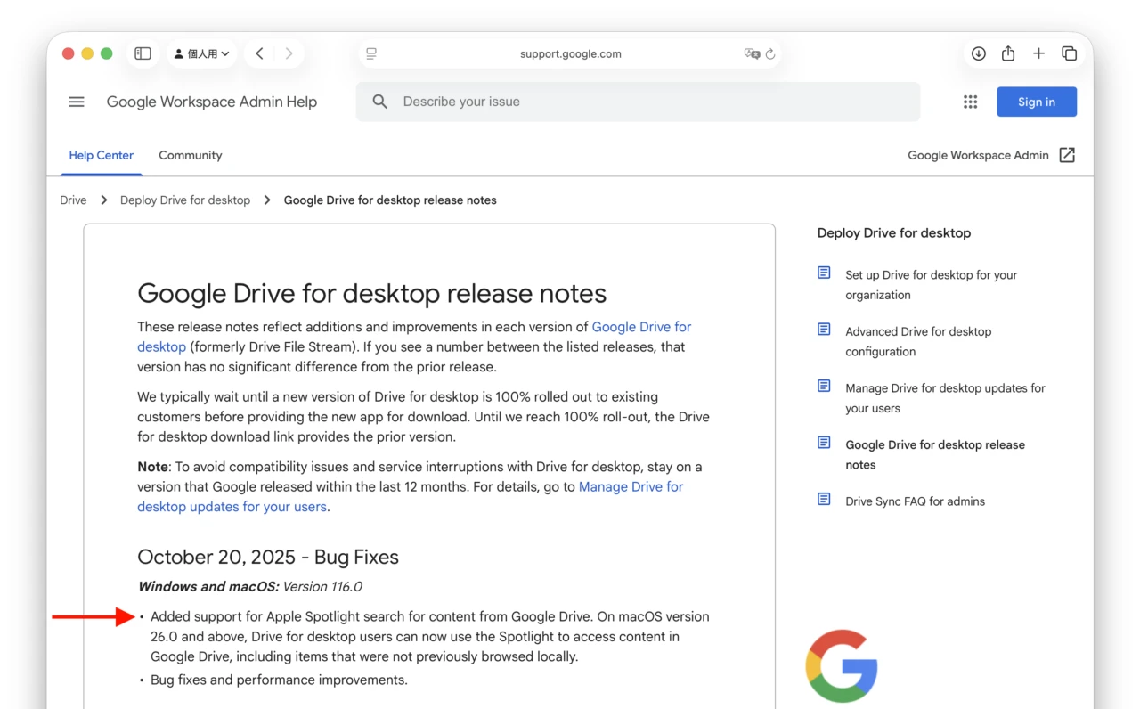Click the search magnifier icon

[379, 102]
